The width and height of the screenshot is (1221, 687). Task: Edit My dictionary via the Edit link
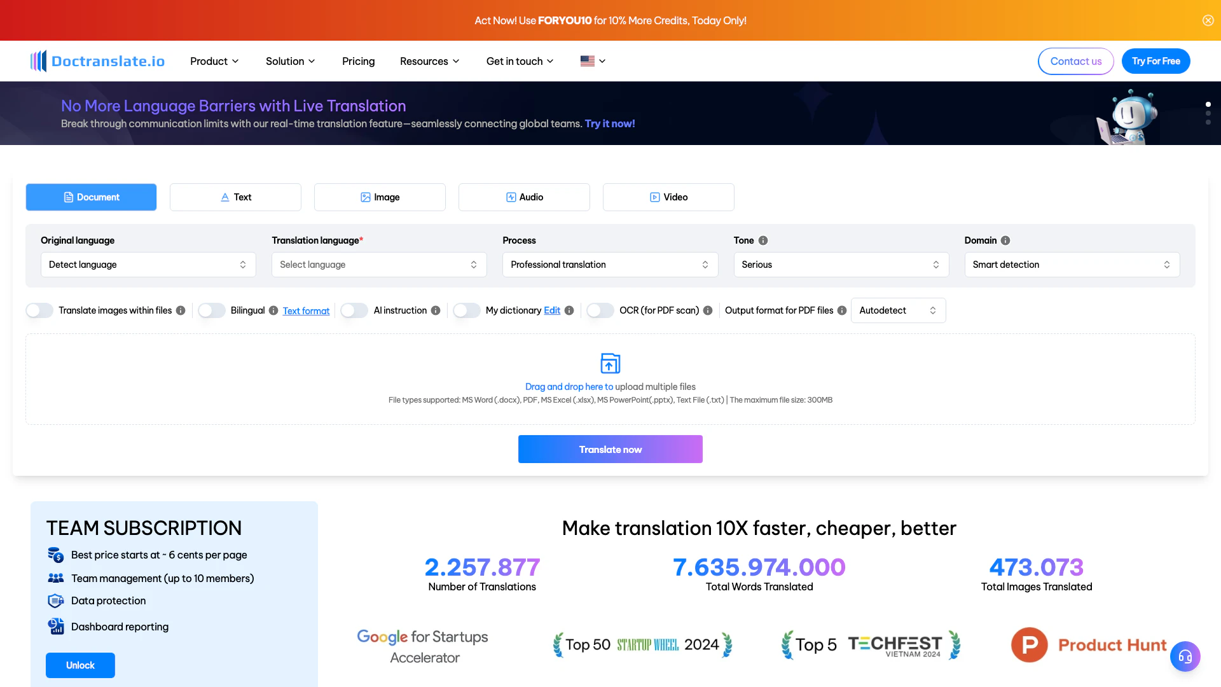tap(552, 310)
